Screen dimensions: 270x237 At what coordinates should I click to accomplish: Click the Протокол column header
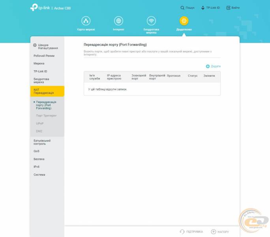coord(174,76)
